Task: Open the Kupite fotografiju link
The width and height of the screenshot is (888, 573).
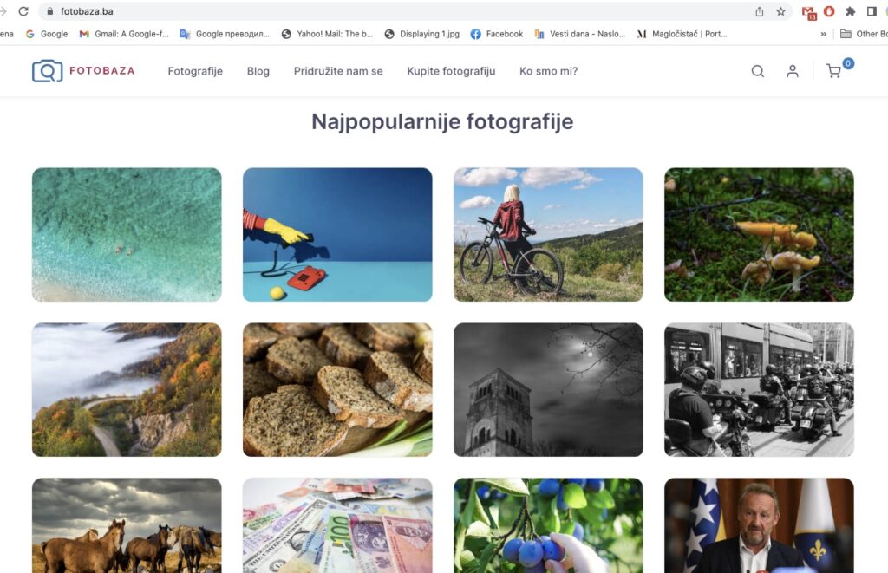Action: [451, 71]
